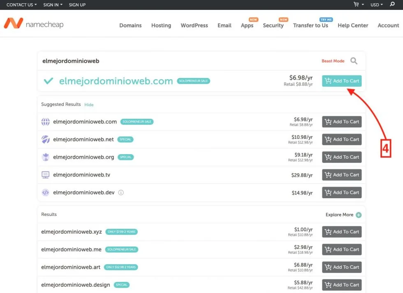403x293 pixels.
Task: Click the Suggested Results heading
Action: point(61,104)
